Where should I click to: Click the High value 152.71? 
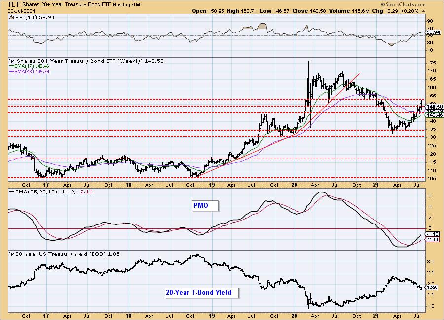coord(249,11)
